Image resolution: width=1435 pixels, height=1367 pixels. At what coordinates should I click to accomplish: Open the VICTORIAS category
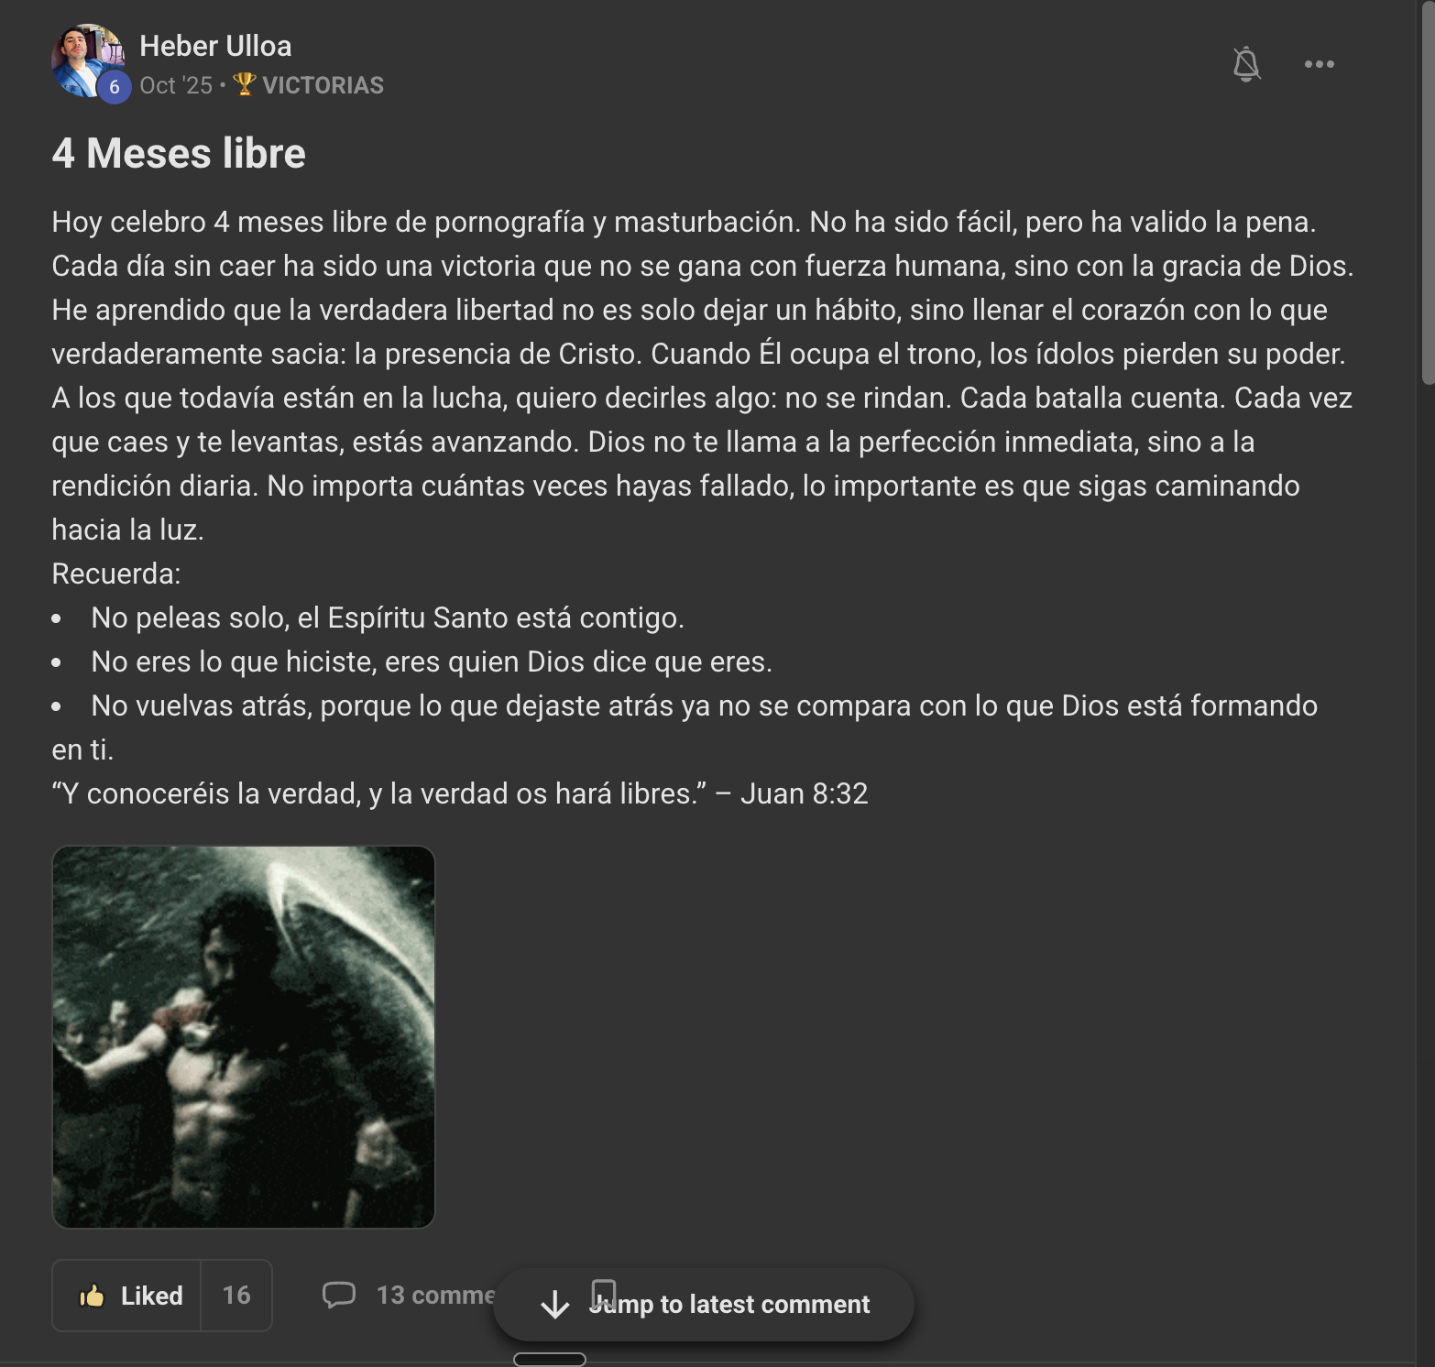(x=323, y=85)
